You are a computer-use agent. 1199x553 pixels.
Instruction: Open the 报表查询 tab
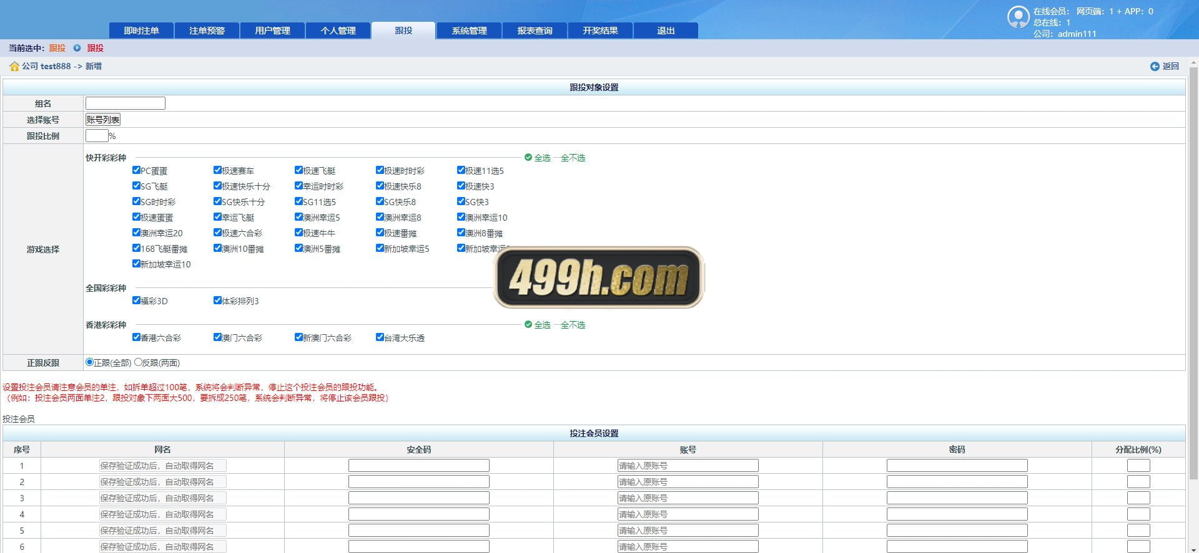tap(535, 31)
